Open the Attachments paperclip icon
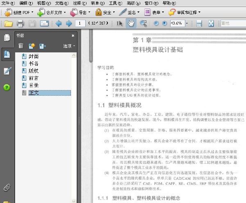 (7, 187)
